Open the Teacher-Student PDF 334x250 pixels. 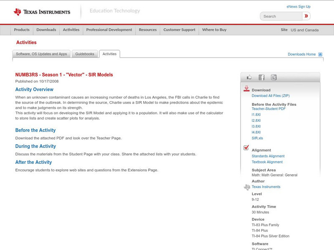click(268, 109)
